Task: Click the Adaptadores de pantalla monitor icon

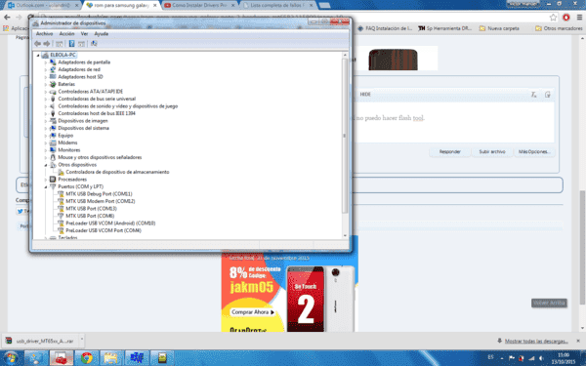Action: (53, 62)
